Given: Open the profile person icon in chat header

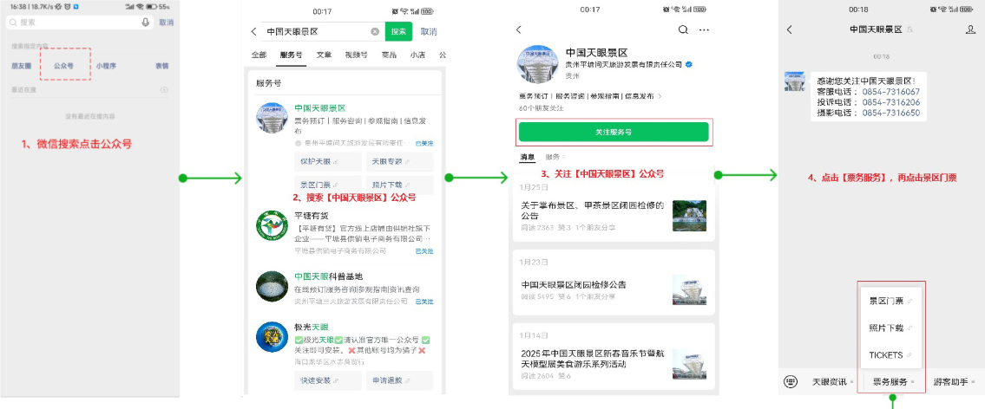Looking at the screenshot, I should click(x=969, y=29).
